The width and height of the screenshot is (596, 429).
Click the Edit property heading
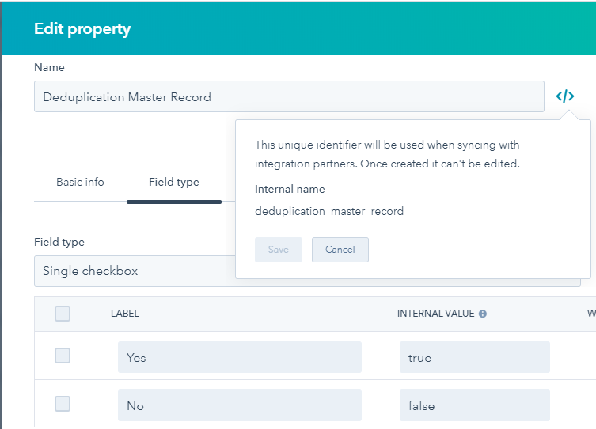82,28
